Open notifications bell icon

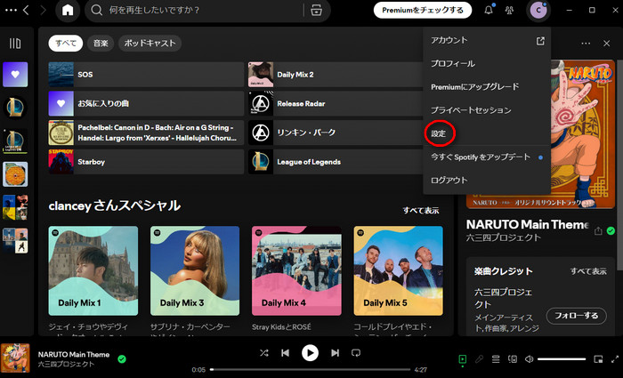pos(489,10)
